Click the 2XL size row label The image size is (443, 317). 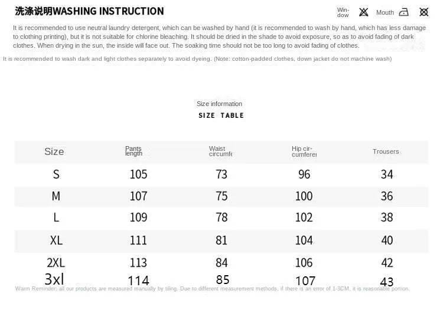[x=56, y=263]
